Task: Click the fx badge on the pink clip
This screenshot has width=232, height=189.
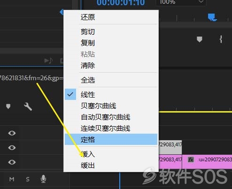Action: (x=191, y=160)
